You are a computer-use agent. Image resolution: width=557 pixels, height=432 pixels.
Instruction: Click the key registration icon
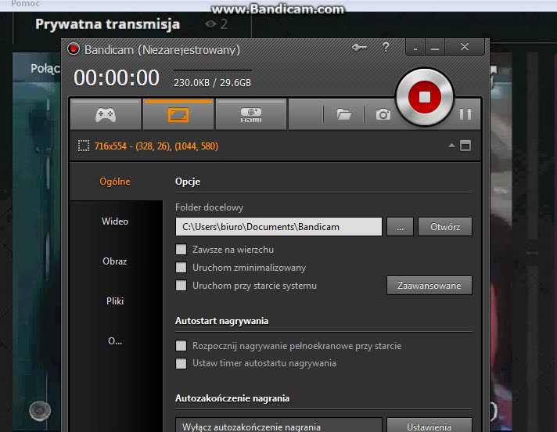pyautogui.click(x=359, y=48)
